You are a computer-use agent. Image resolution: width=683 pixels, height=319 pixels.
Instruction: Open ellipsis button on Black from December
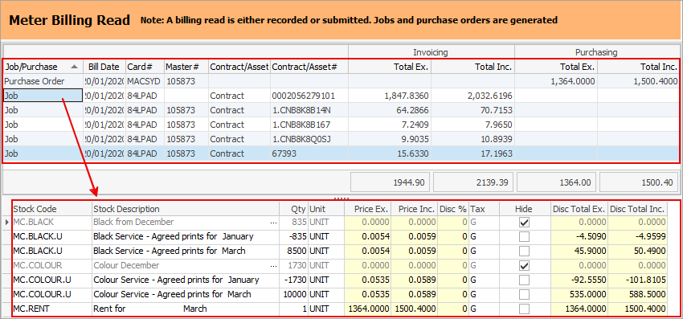273,223
